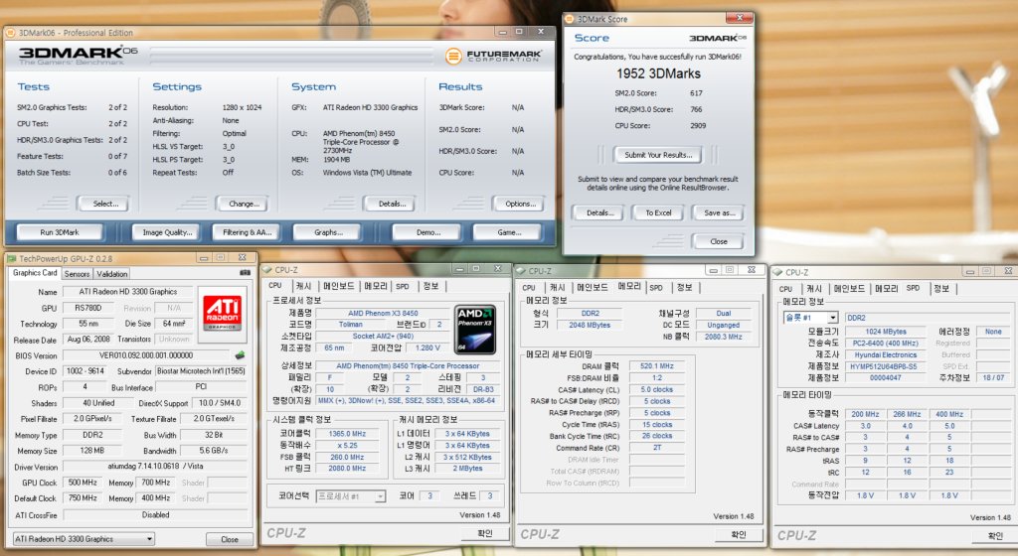
Task: Click Details... in the 3DMark Score window
Action: point(599,212)
